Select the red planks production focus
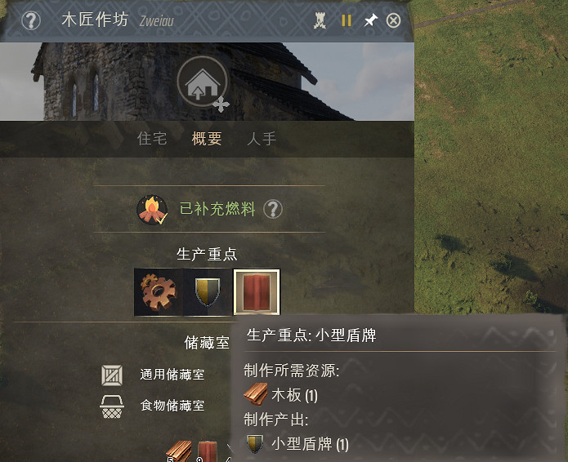The width and height of the screenshot is (568, 462). point(257,292)
